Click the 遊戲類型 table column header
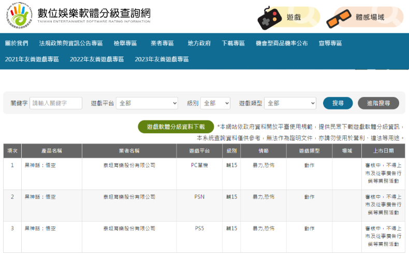Viewport: 409px width, 257px height. point(310,151)
